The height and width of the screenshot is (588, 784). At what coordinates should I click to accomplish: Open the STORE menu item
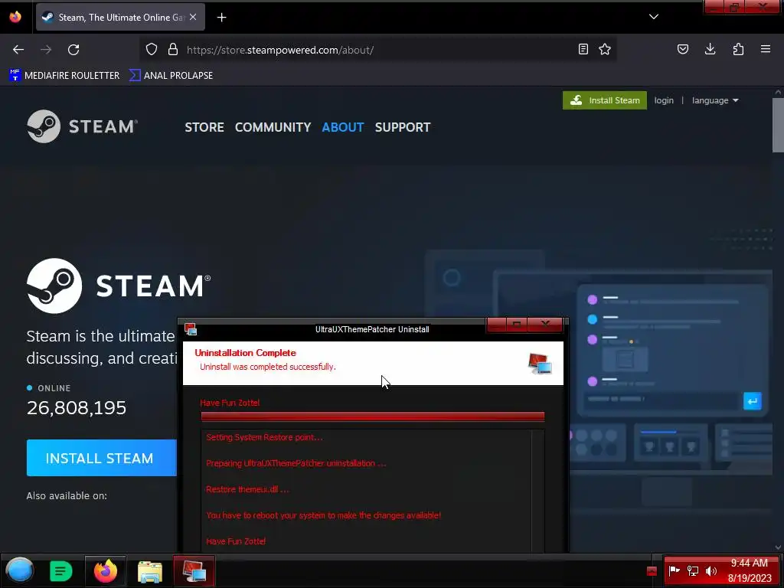(204, 128)
